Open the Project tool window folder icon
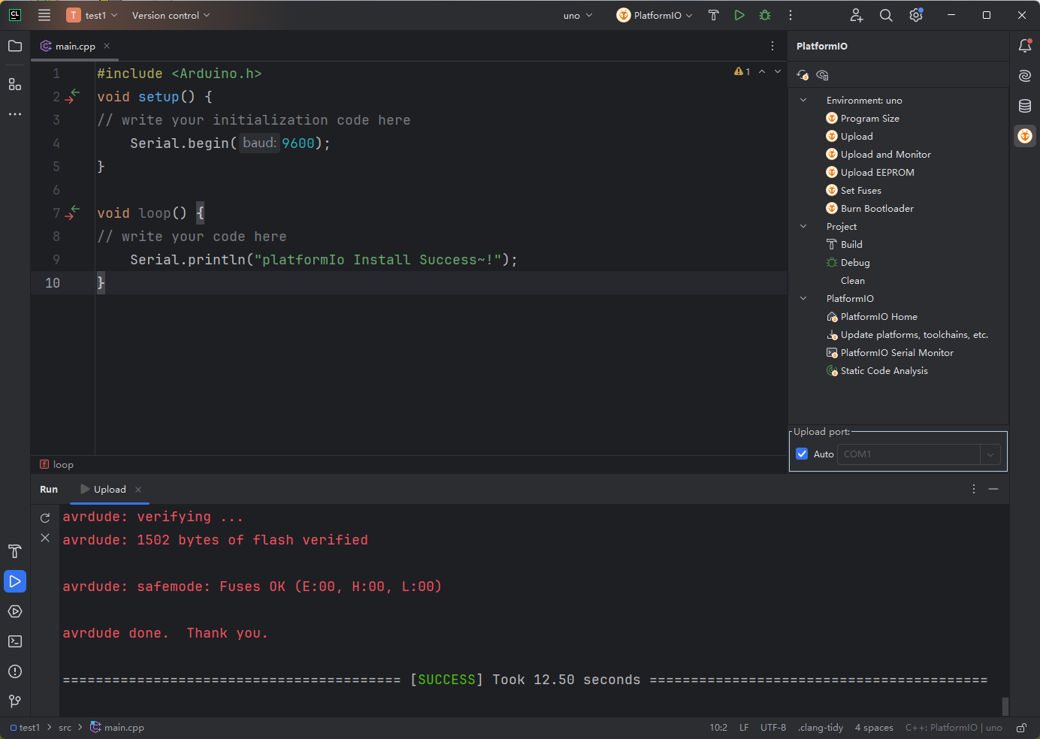 [15, 46]
